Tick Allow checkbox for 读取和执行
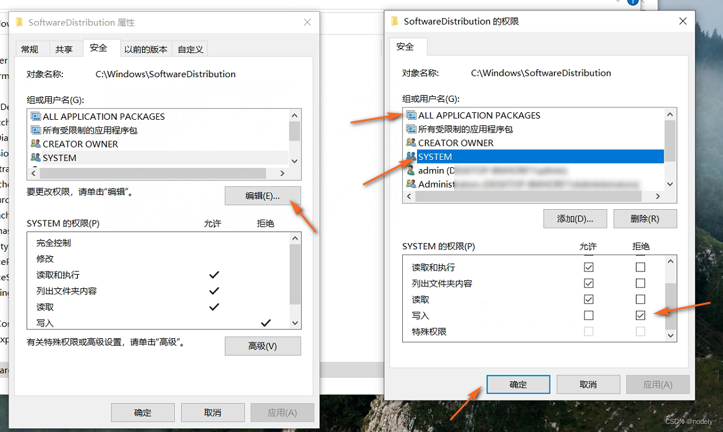Image resolution: width=723 pixels, height=432 pixels. tap(588, 267)
